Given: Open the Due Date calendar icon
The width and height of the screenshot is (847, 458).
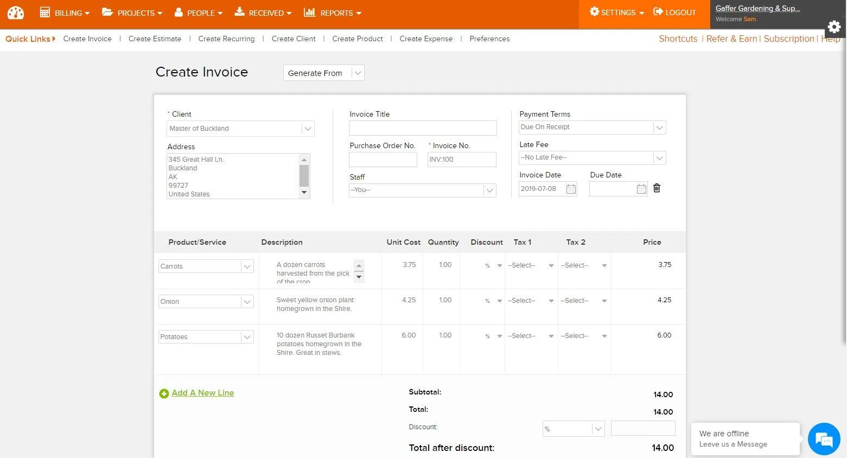Looking at the screenshot, I should (x=641, y=189).
